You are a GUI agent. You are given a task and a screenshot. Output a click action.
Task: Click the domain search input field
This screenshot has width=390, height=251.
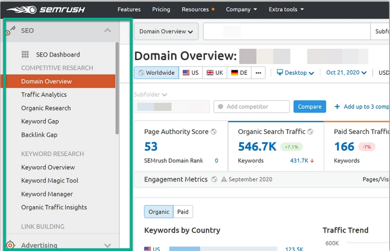[287, 31]
